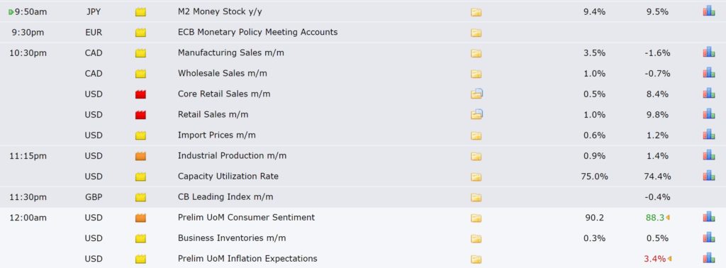Image resolution: width=726 pixels, height=268 pixels.
Task: Click yellow impact icon for Wholesale Sales m/m
Action: [x=140, y=74]
